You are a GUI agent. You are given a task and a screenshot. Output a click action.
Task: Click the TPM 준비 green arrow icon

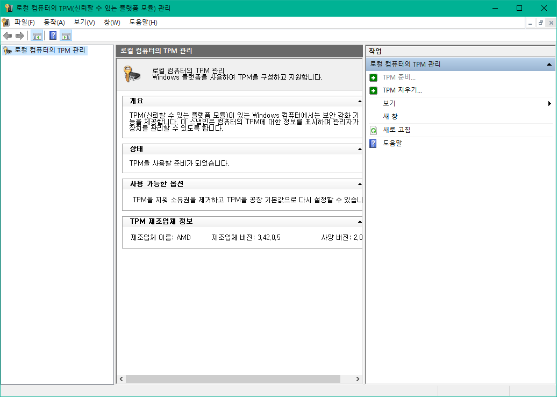(373, 77)
